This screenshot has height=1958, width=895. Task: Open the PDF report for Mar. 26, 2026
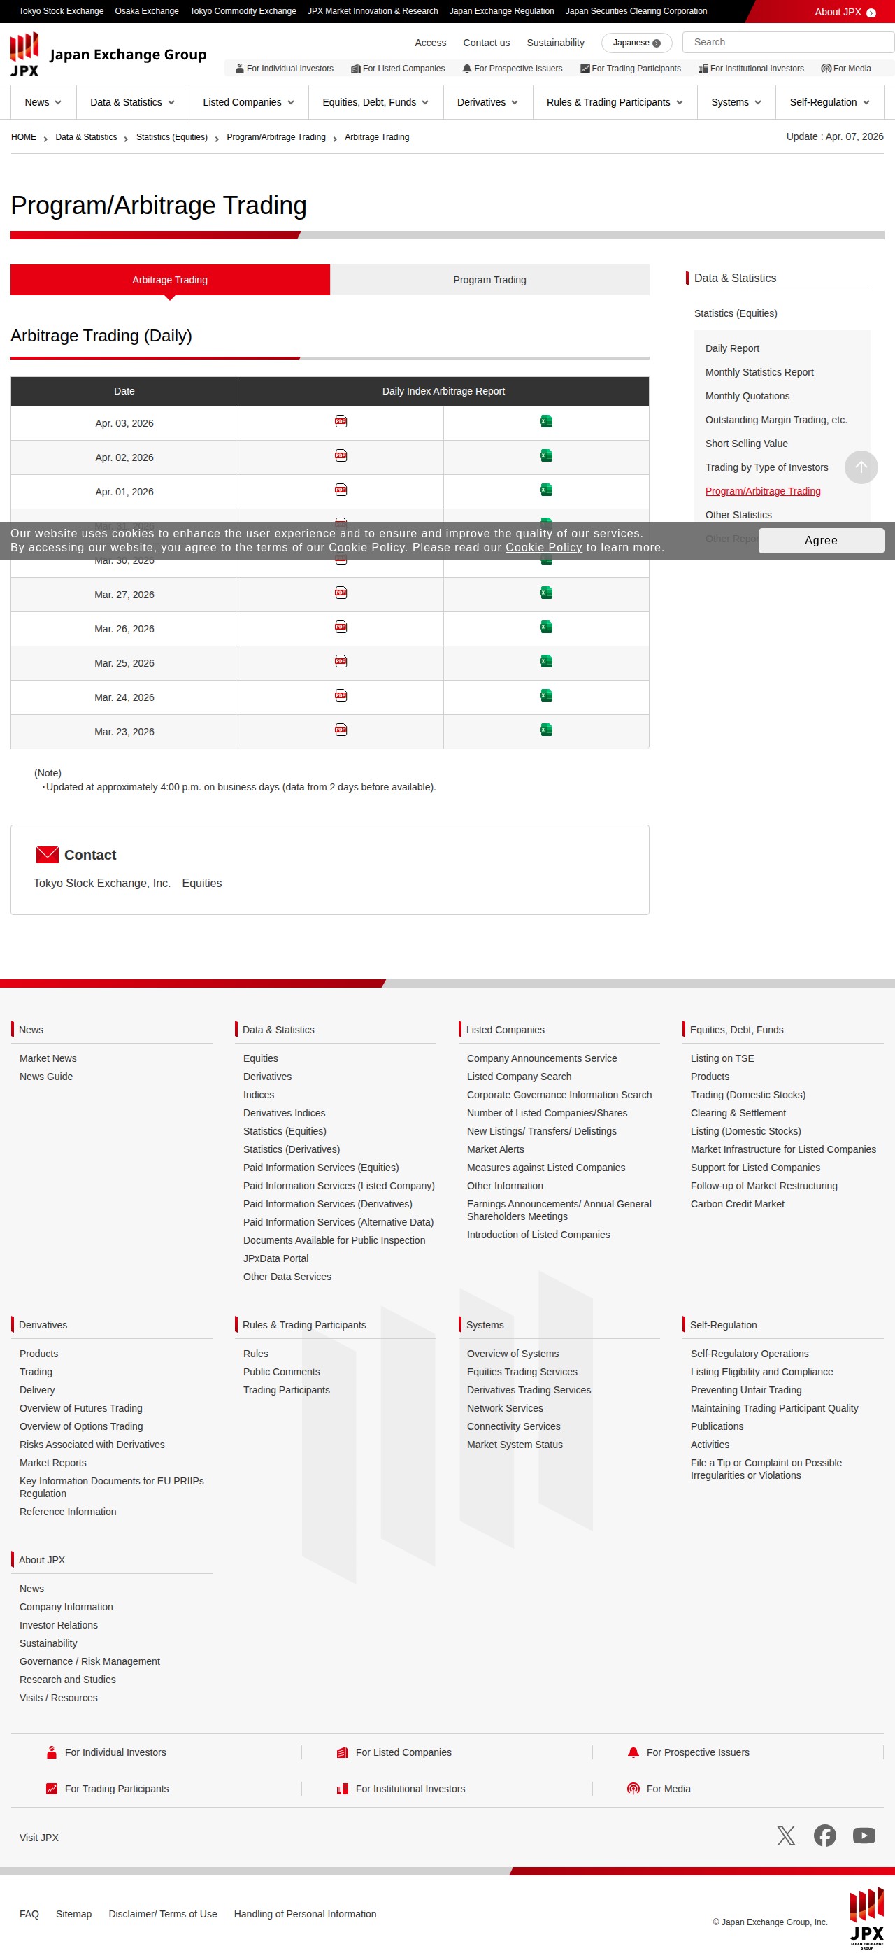pyautogui.click(x=341, y=626)
